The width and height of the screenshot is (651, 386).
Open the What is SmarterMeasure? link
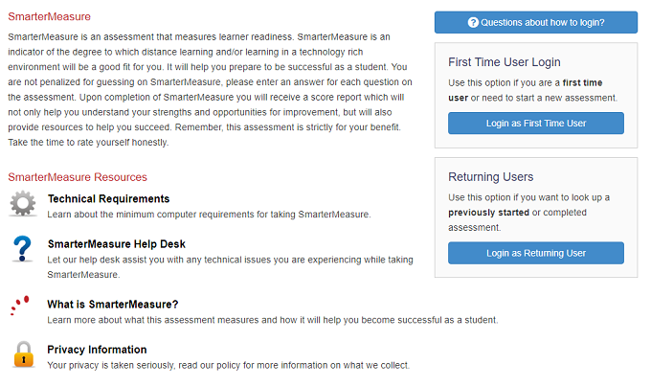pos(113,305)
